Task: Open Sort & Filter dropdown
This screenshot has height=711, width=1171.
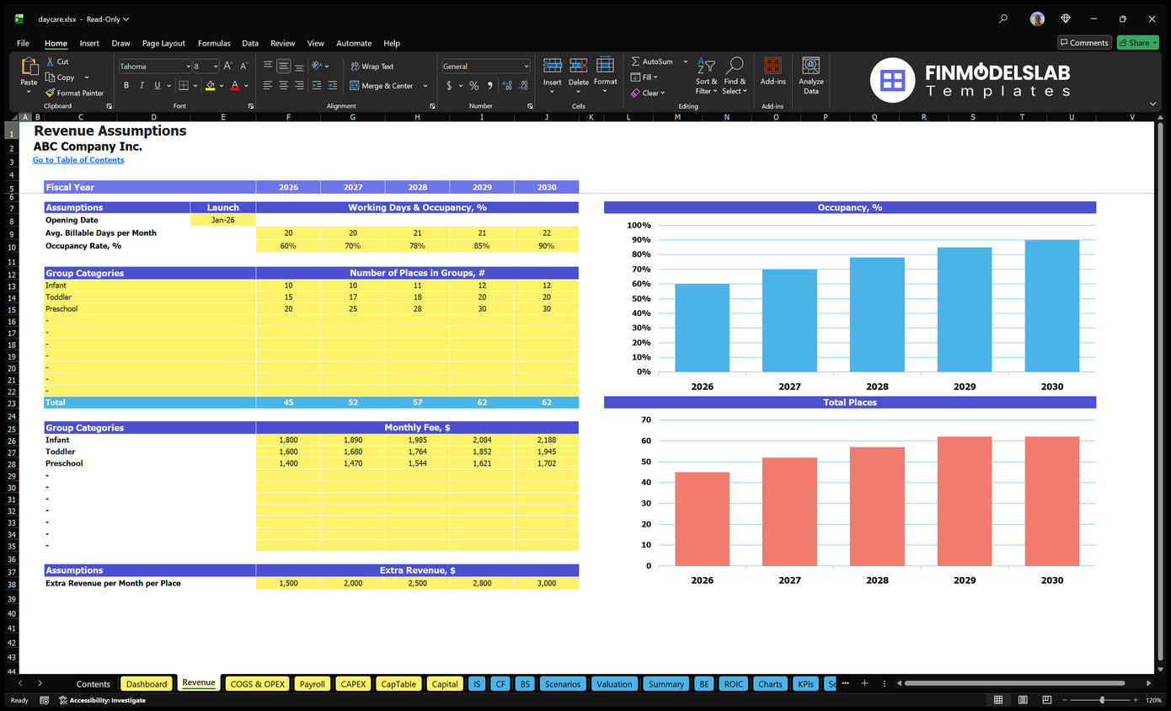Action: [x=706, y=76]
